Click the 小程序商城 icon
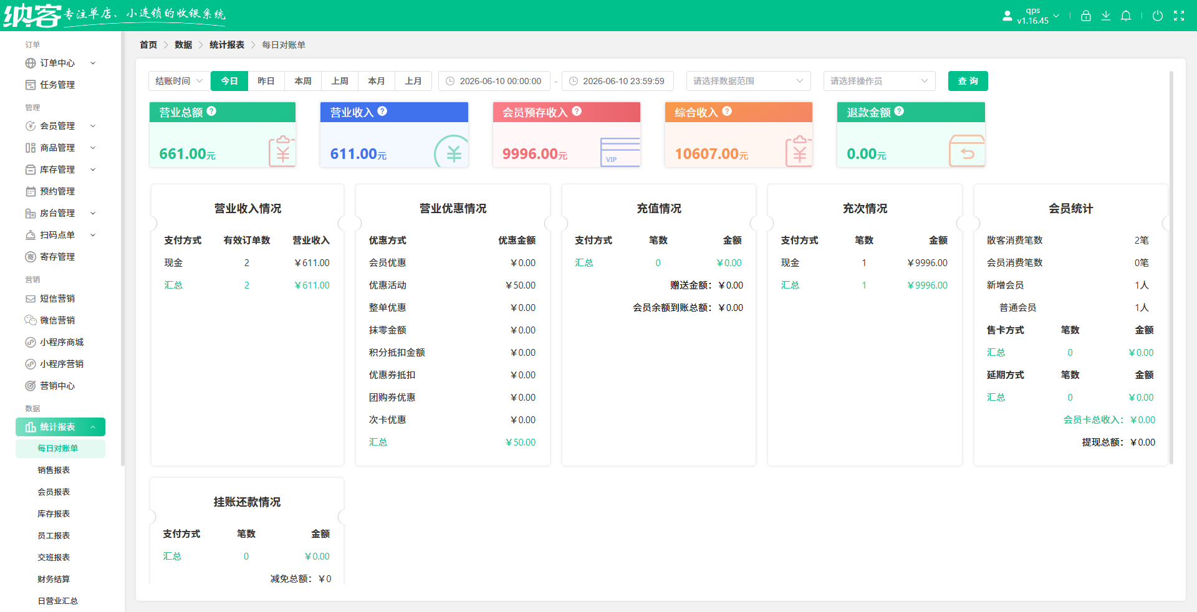Screen dimensions: 1197x612 tap(30, 342)
